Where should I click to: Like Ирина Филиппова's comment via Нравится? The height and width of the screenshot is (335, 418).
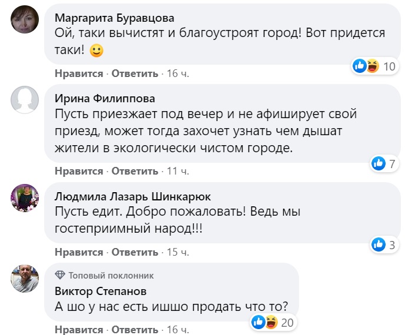click(x=79, y=171)
